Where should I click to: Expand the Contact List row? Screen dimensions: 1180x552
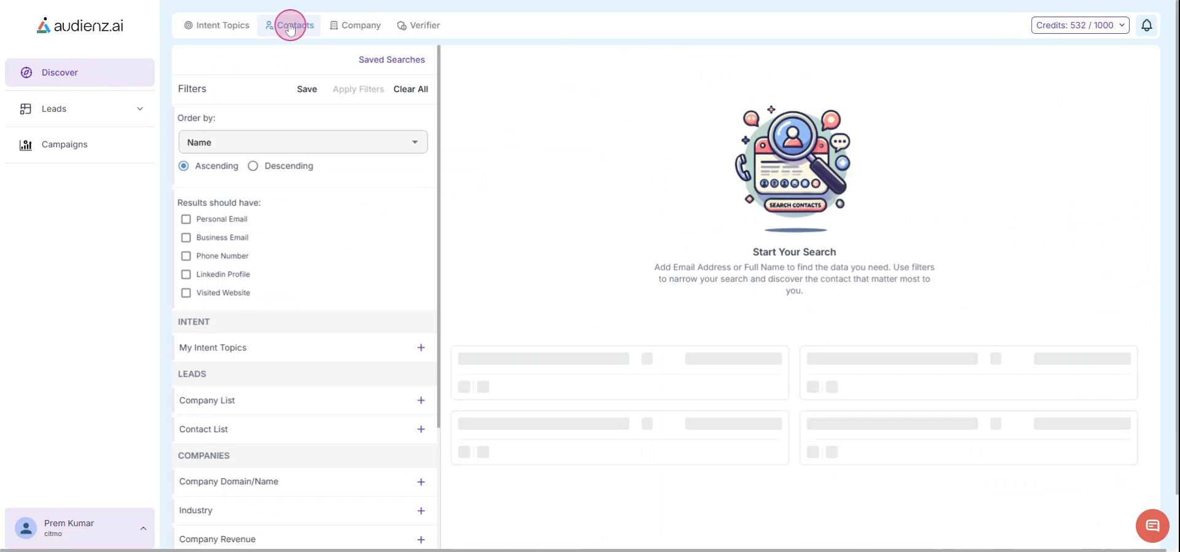304,430
